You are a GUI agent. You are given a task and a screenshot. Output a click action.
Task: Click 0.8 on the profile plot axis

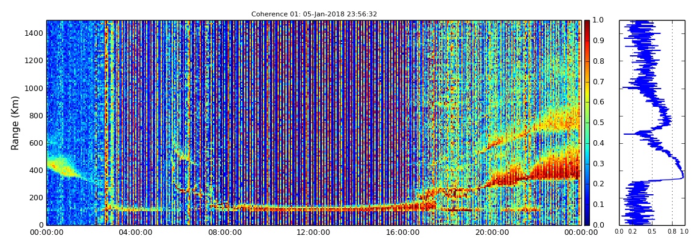[x=672, y=232]
